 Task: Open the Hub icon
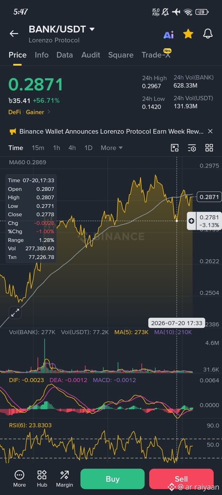point(42,479)
